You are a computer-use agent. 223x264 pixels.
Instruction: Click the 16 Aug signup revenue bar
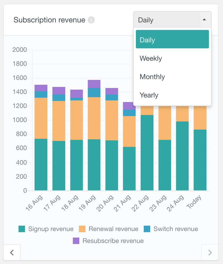(41, 164)
